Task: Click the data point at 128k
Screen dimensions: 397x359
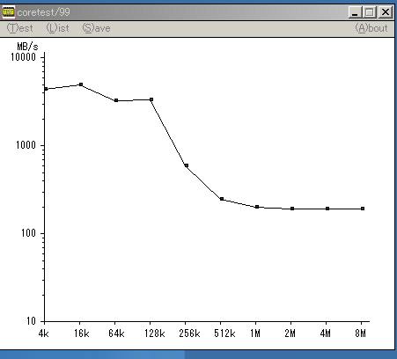Action: [x=151, y=99]
